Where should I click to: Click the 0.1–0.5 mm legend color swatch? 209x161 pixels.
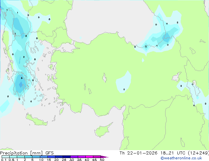click(6, 157)
